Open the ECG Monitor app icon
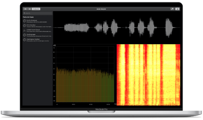203x120 pixels. tap(24, 26)
